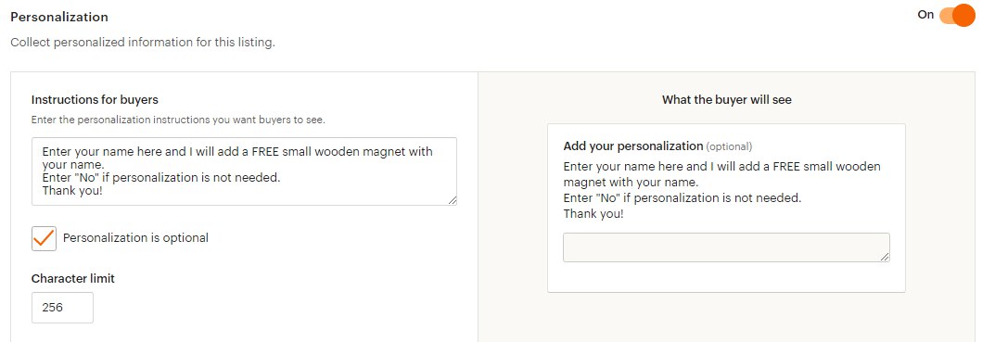Uncheck the Personalization is optional checkbox
Image resolution: width=995 pixels, height=342 pixels.
(44, 238)
